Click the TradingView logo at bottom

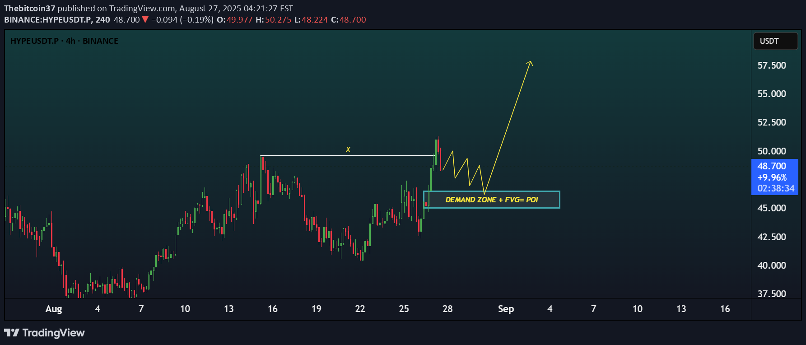pyautogui.click(x=44, y=333)
